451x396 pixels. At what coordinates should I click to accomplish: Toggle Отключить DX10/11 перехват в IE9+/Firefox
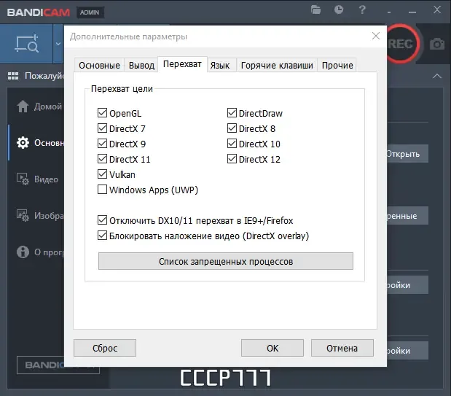coord(102,220)
